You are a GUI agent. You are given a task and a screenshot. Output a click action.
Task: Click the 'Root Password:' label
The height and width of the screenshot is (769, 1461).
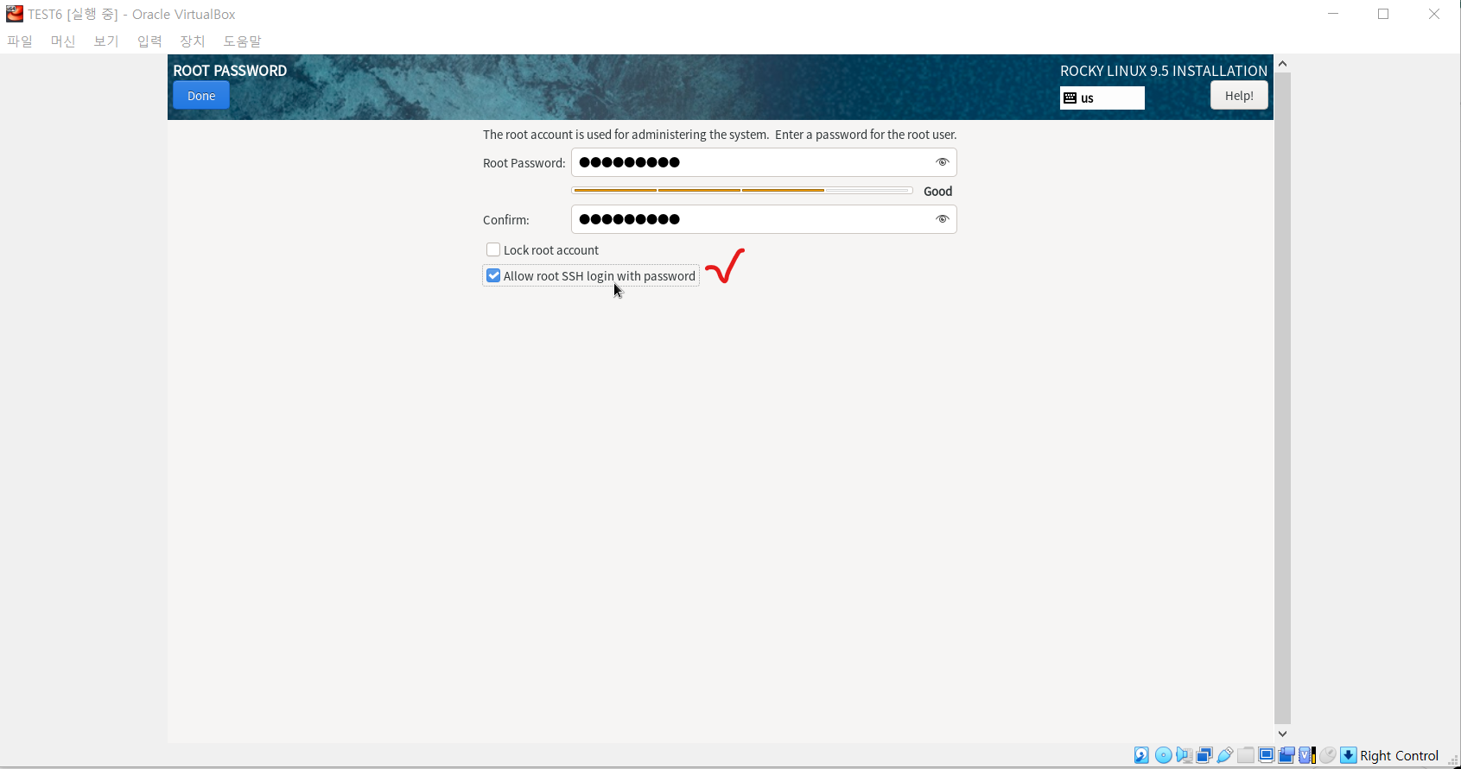524,163
